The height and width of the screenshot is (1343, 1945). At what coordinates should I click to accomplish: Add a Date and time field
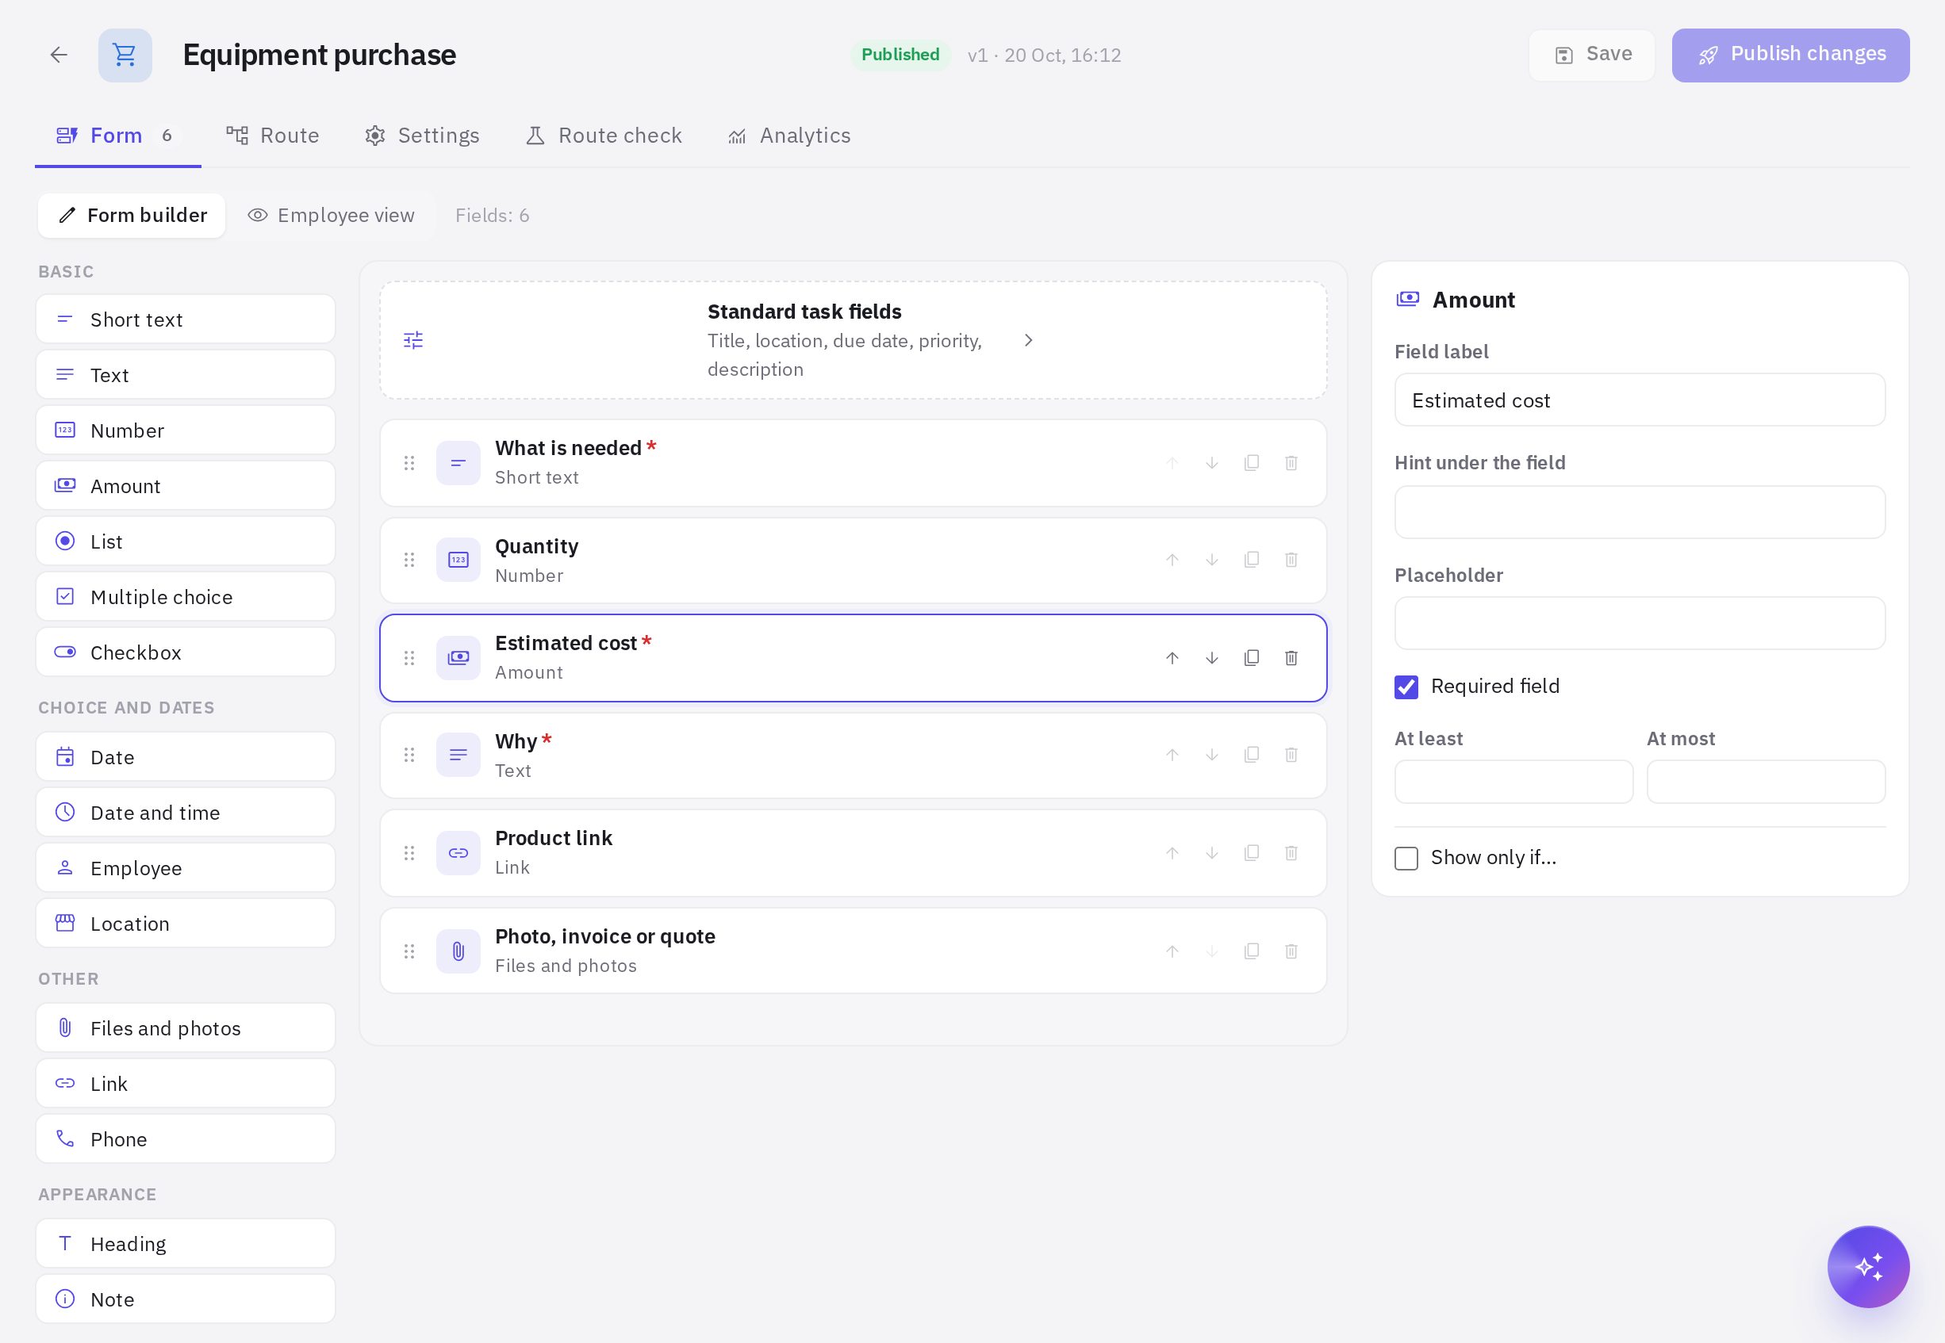pos(186,813)
